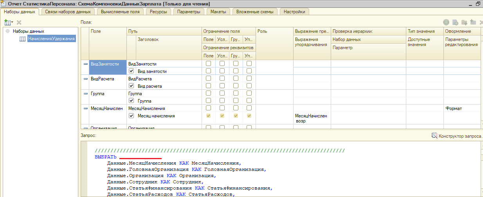Go to the Настройки tab
This screenshot has width=483, height=197.
click(294, 12)
